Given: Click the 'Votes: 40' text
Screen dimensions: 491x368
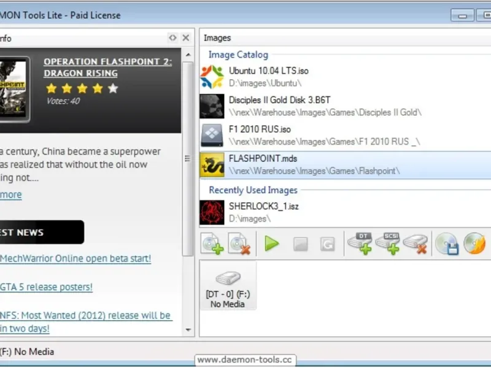Looking at the screenshot, I should [63, 101].
